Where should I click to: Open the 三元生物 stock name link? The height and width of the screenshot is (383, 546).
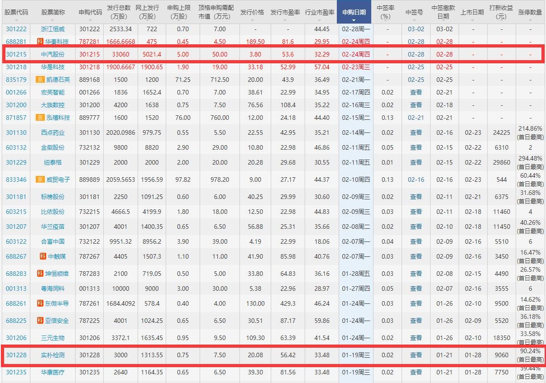click(x=53, y=338)
